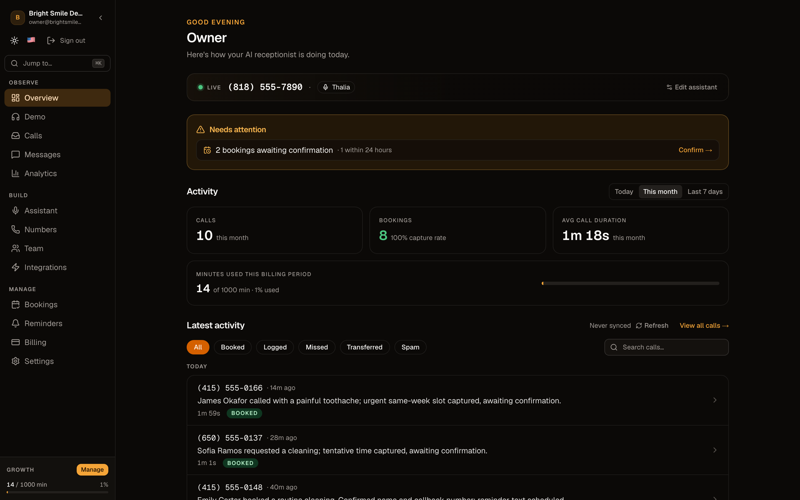Click the green LIVE status indicator
800x500 pixels.
200,87
